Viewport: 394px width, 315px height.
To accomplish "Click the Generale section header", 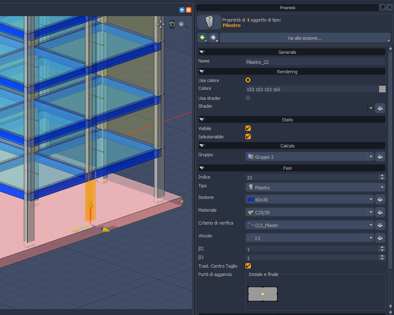I will click(292, 52).
